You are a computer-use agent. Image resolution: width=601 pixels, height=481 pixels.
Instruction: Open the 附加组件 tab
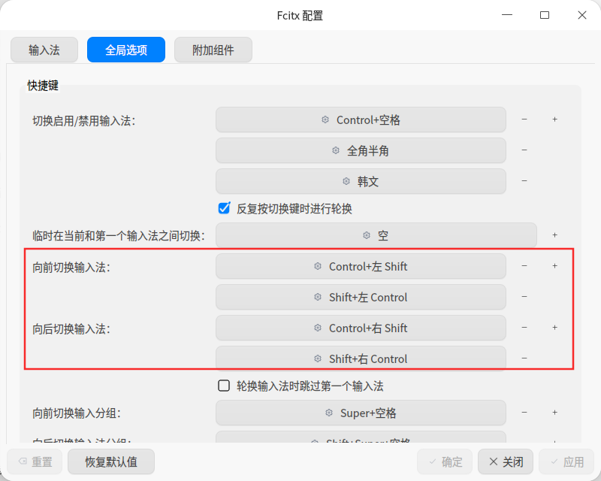point(213,50)
